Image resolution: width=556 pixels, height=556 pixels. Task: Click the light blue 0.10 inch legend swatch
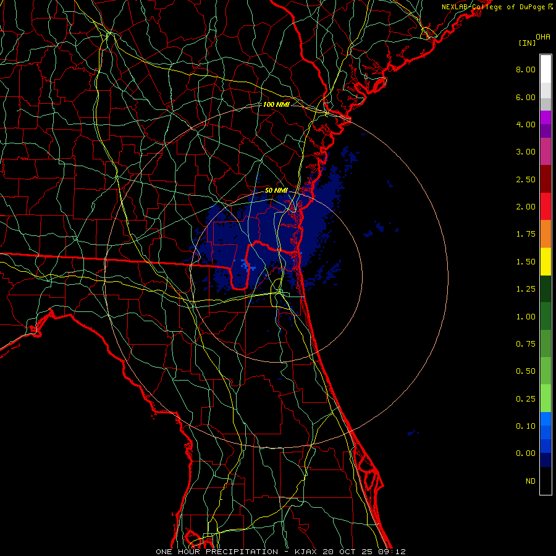(545, 419)
